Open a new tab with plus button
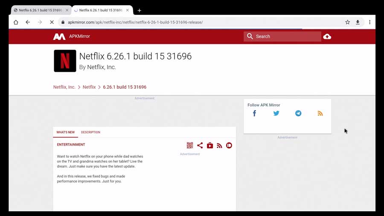 (140, 11)
